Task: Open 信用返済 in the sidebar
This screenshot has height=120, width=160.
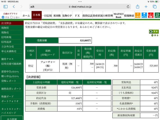Action: tap(6, 42)
